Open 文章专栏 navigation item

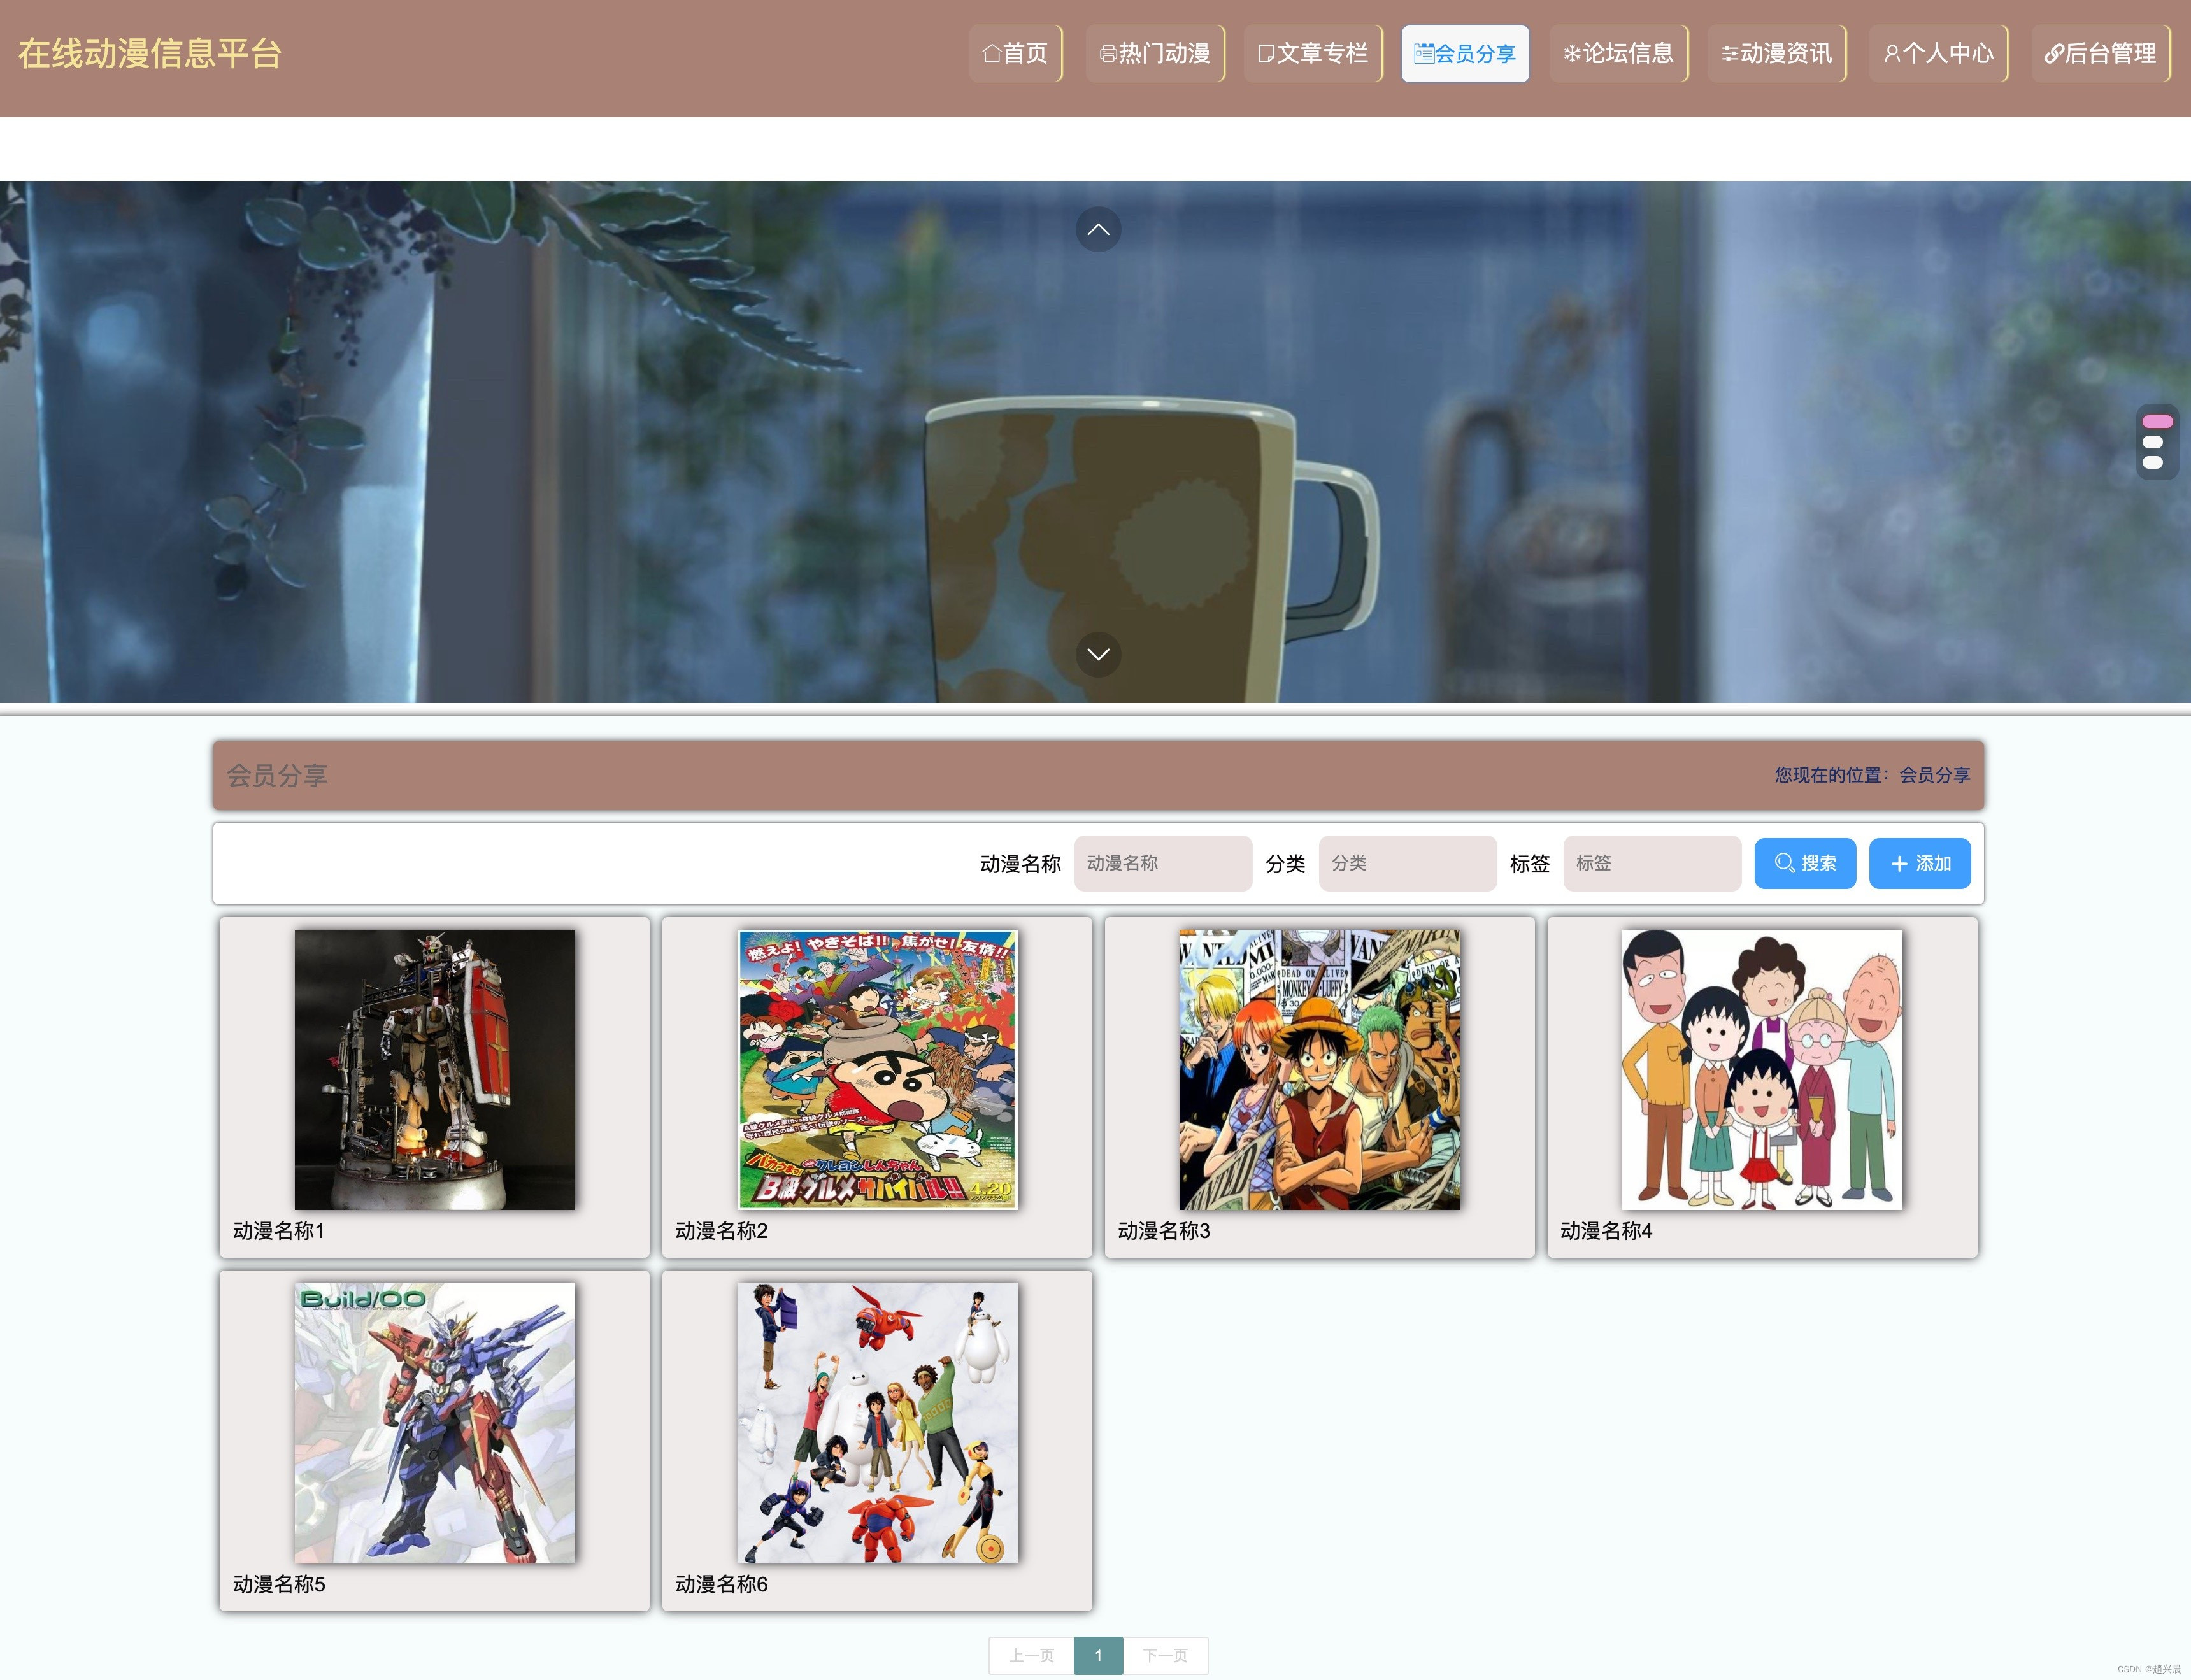1313,53
